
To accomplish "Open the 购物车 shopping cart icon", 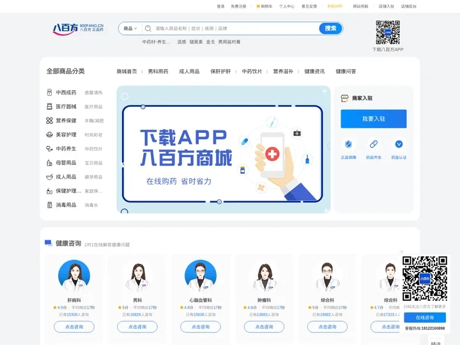I will point(258,6).
